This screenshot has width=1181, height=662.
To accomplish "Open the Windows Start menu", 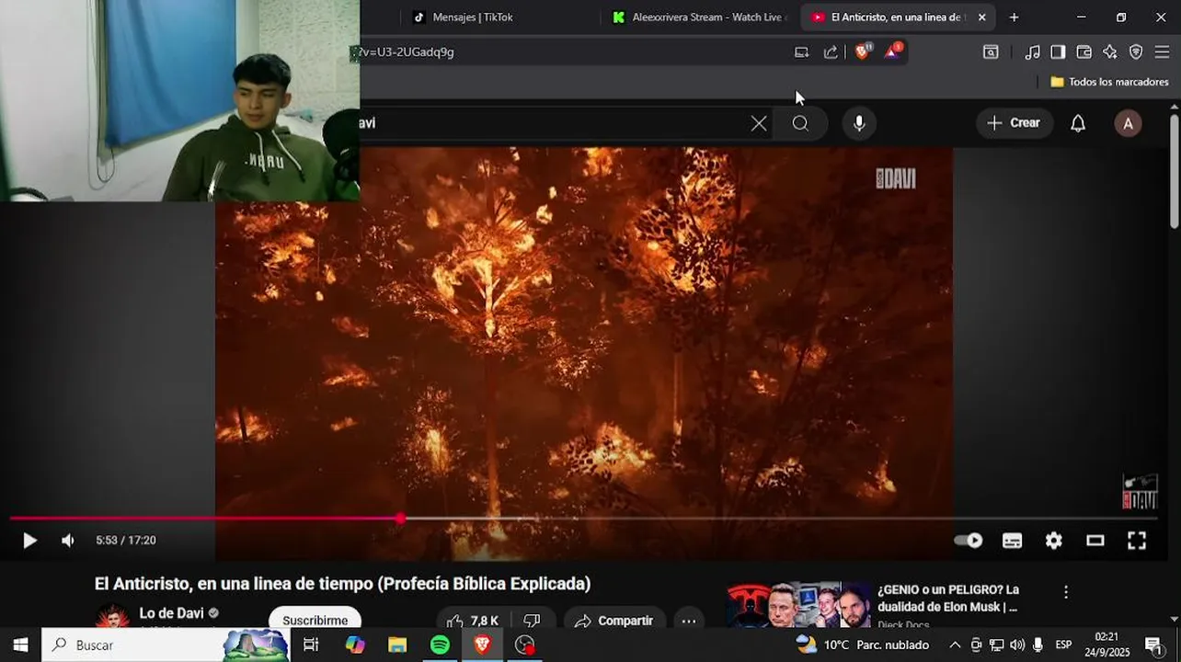I will click(x=20, y=645).
